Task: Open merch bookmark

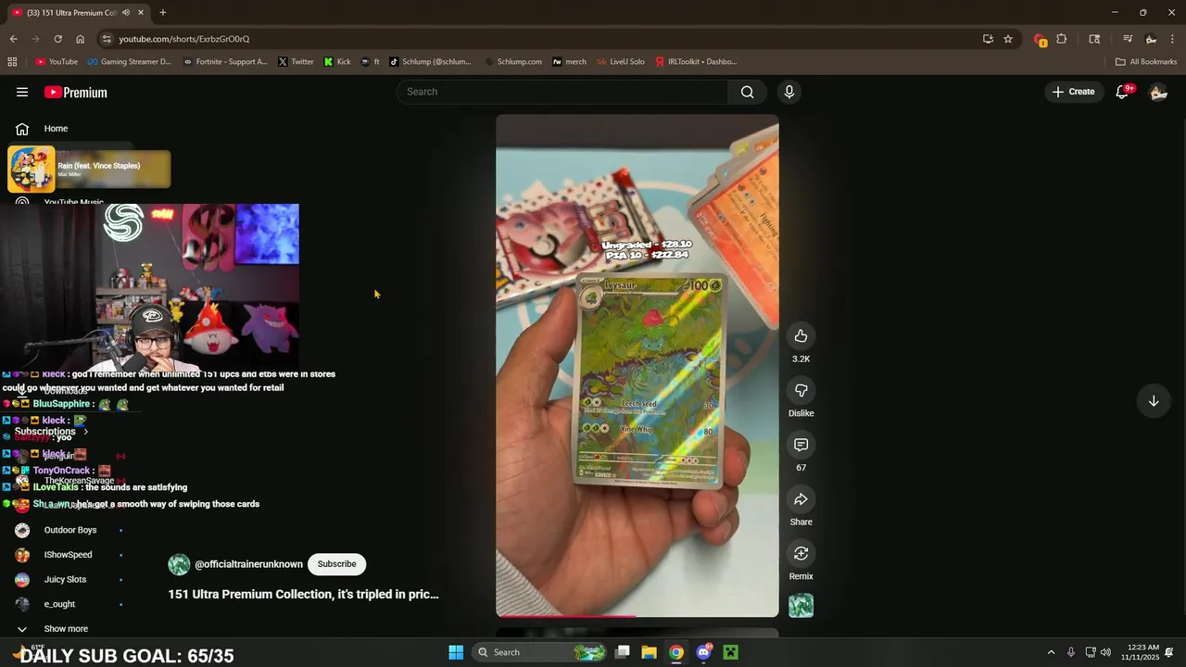Action: [569, 62]
